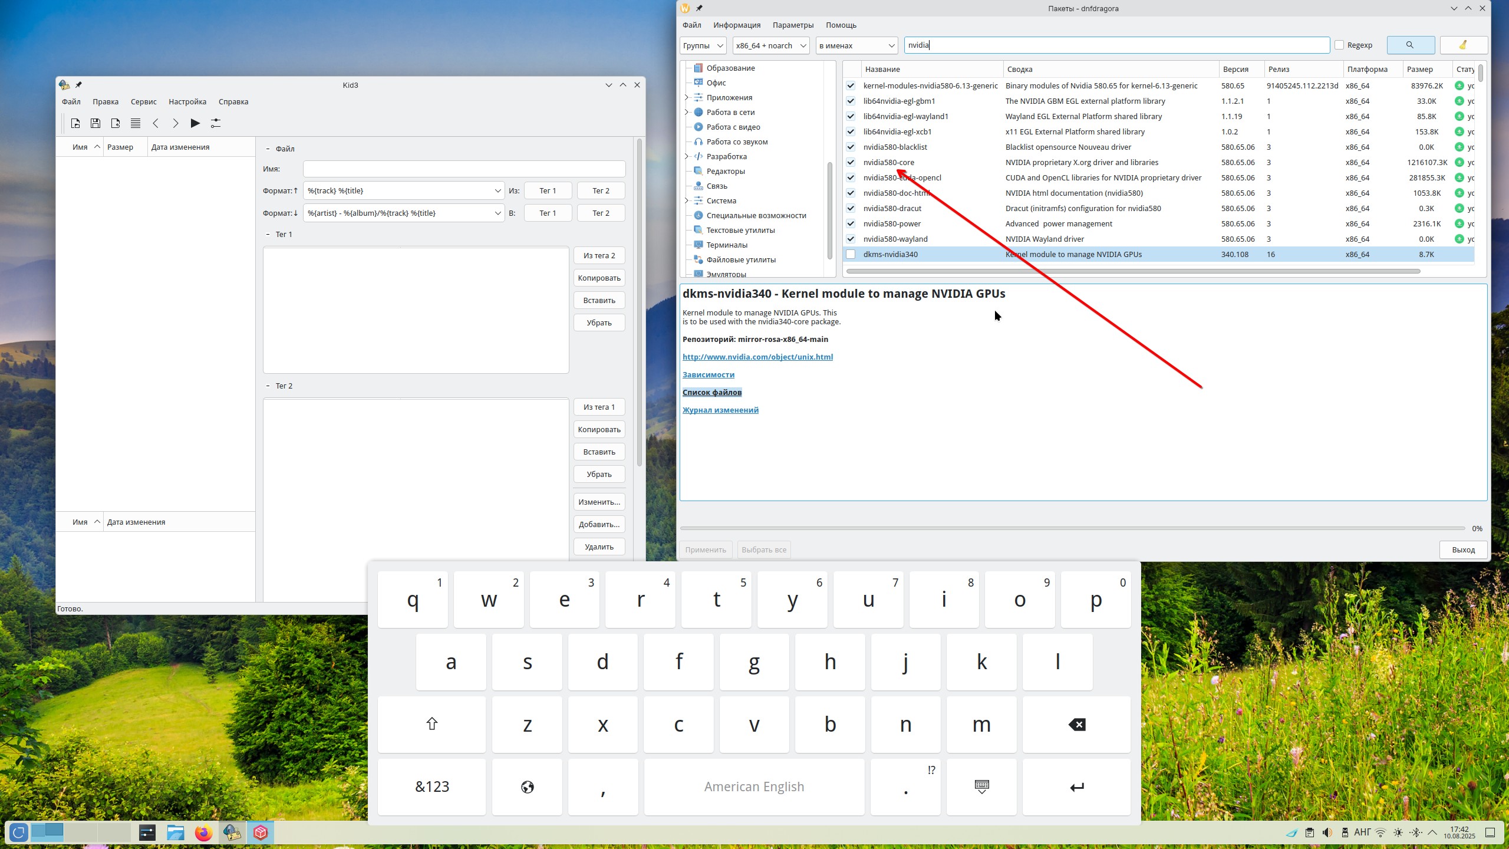
Task: Open the Параметры menu in dnfdragora
Action: 793,25
